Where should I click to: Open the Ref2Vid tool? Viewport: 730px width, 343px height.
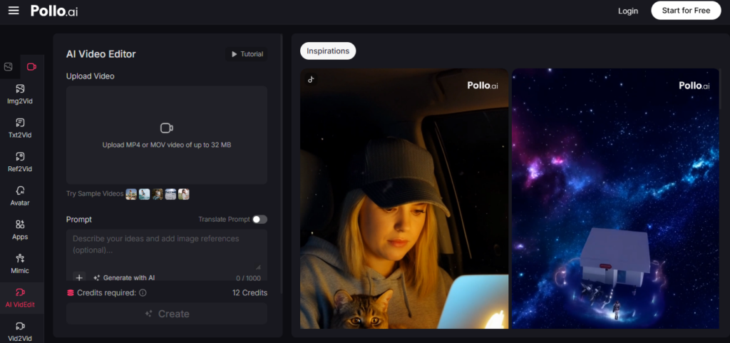pyautogui.click(x=20, y=162)
